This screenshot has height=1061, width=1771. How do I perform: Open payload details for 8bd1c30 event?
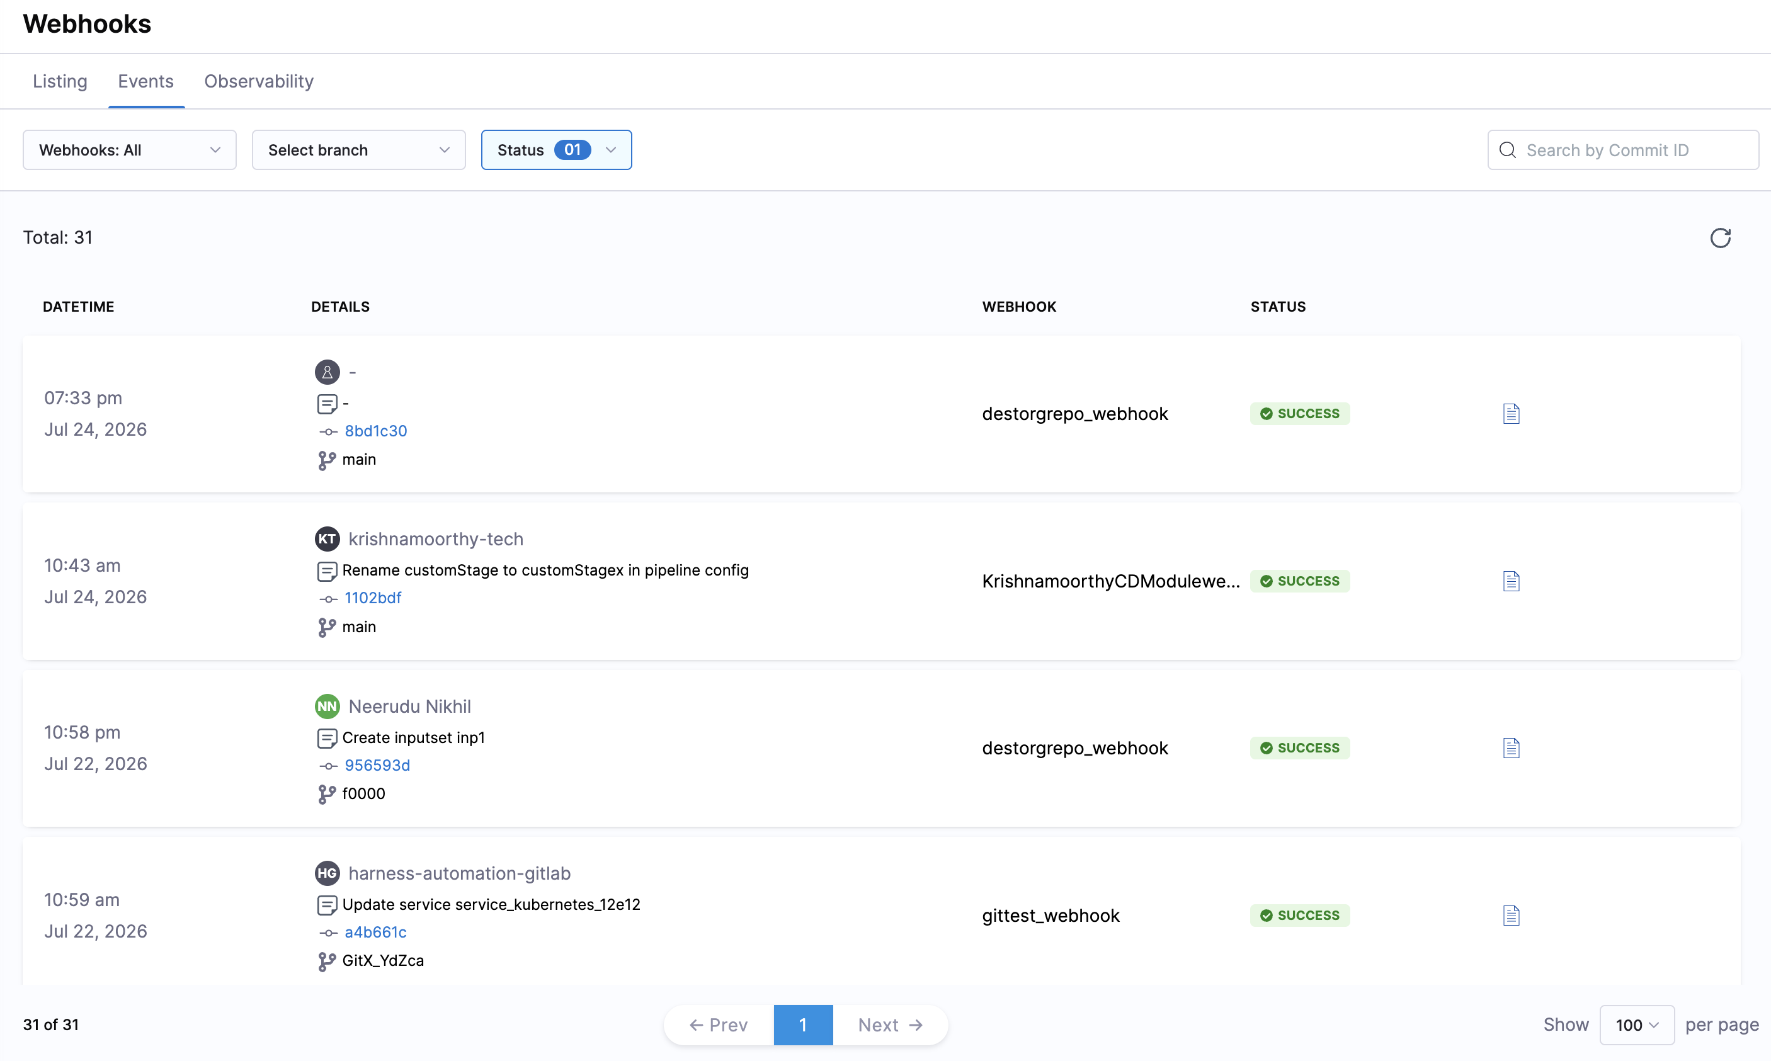point(1511,414)
